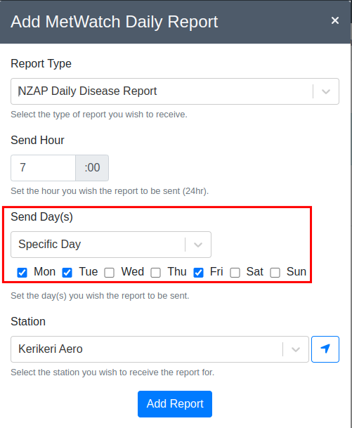
Task: Select the Sun checkbox
Action: pyautogui.click(x=275, y=273)
